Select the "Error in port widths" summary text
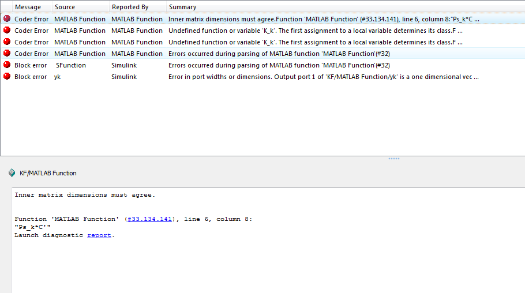The image size is (525, 293). (323, 77)
